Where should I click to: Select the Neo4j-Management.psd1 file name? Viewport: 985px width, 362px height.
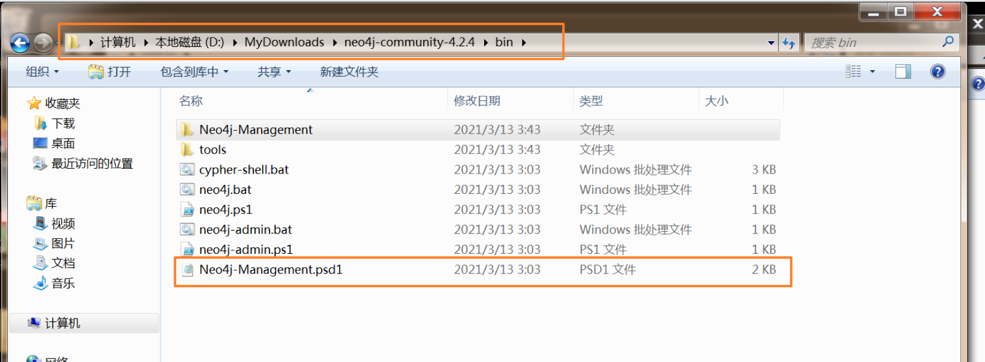(x=271, y=269)
